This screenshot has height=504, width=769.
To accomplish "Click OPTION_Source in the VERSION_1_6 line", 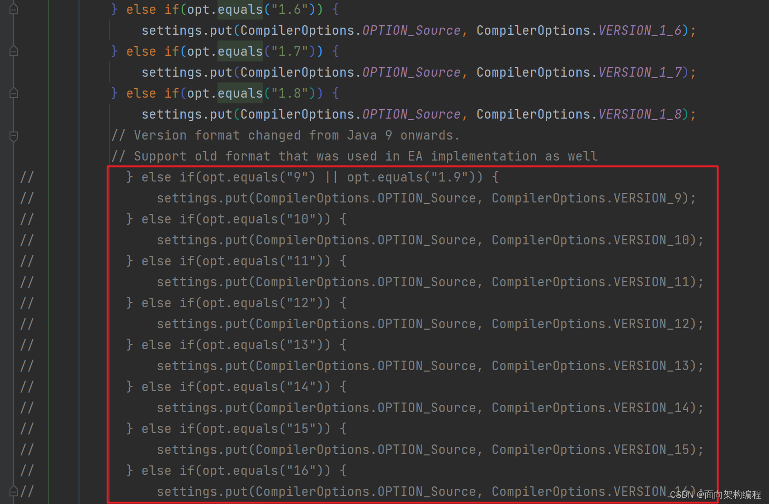I will click(x=412, y=30).
